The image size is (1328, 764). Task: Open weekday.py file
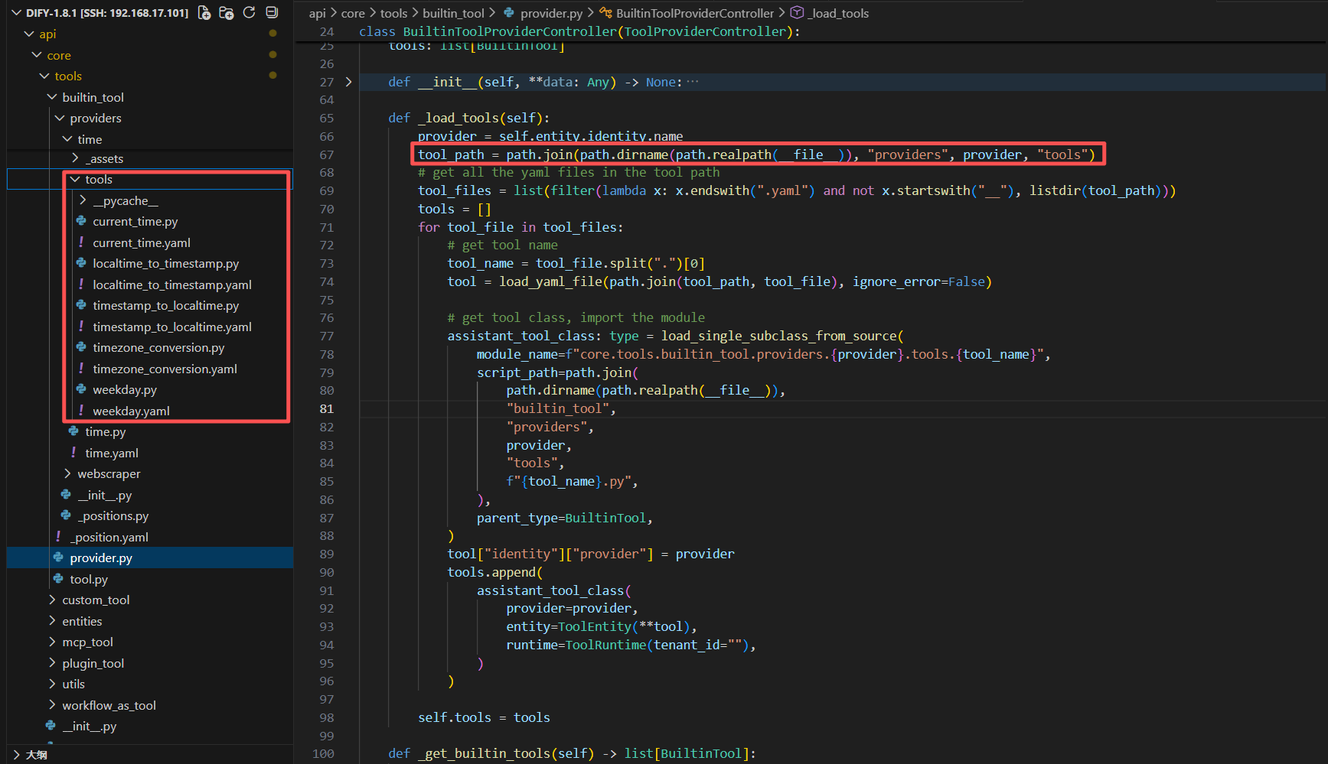click(125, 390)
